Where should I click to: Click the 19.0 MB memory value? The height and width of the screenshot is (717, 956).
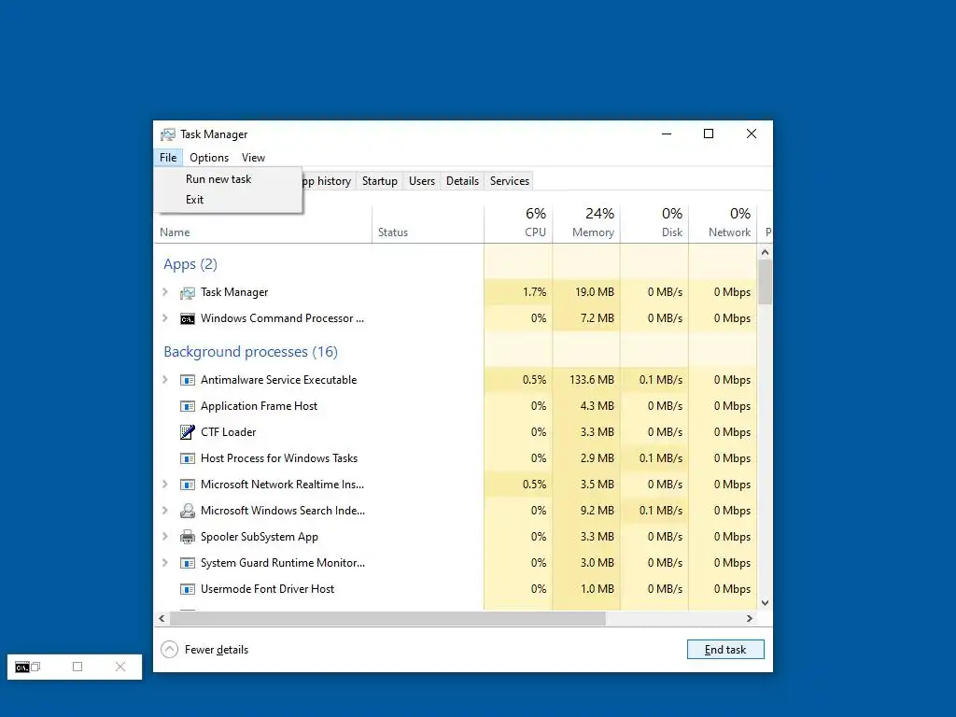[x=595, y=292]
